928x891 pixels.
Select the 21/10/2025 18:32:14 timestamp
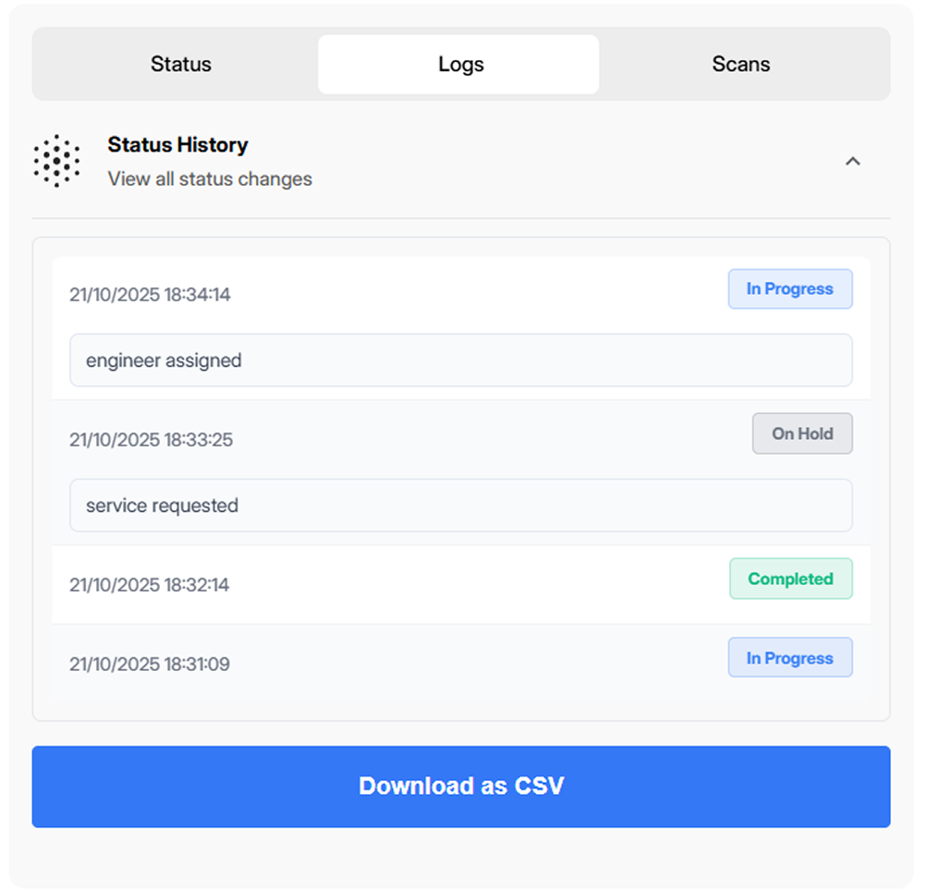[150, 585]
